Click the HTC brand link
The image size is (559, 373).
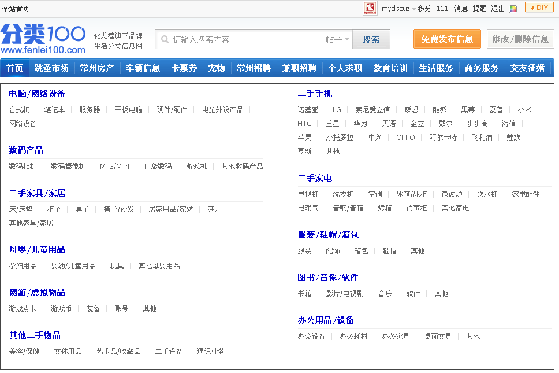304,124
